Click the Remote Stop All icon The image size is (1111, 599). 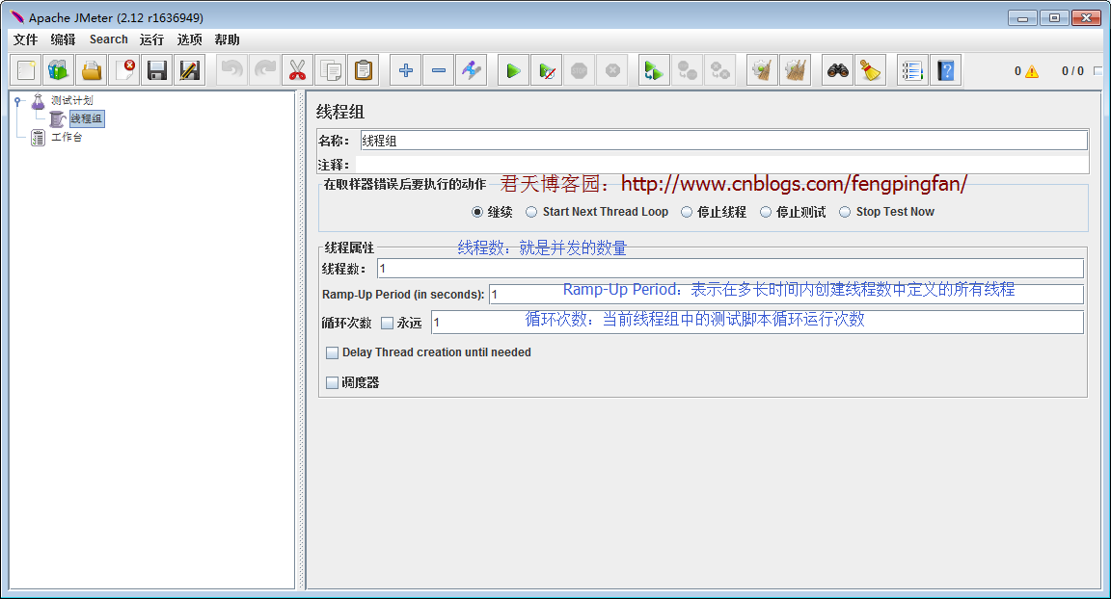click(687, 70)
